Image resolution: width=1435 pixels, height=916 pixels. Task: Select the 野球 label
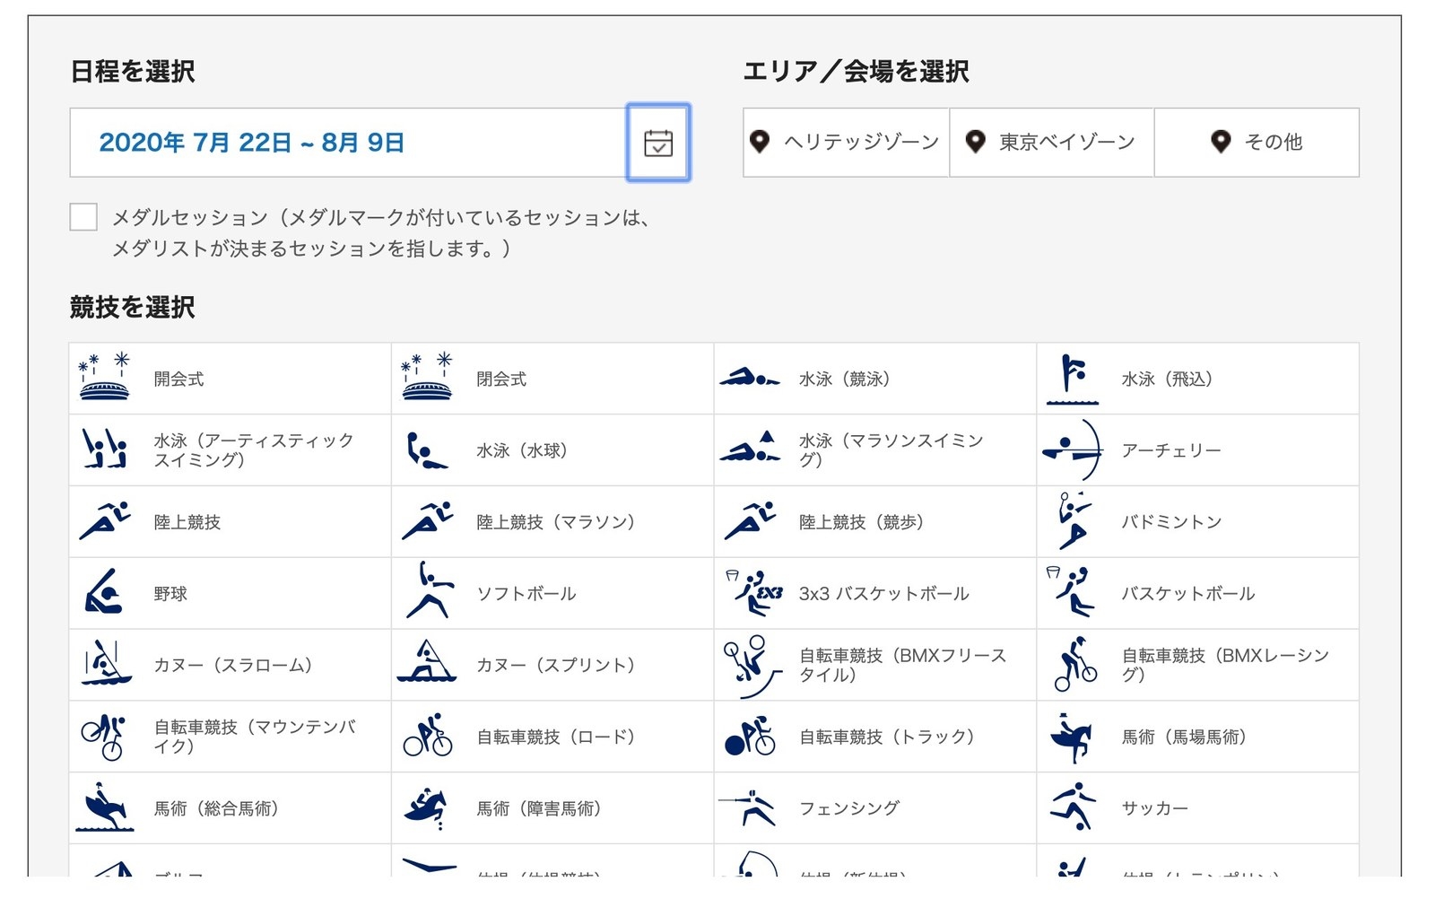pos(170,594)
